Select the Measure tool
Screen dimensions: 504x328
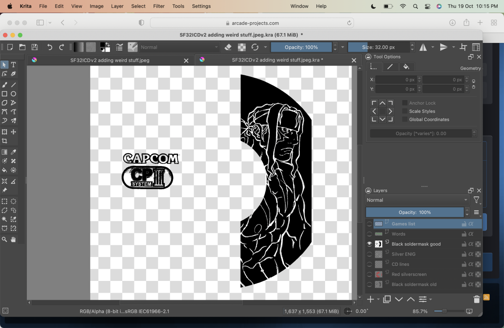pos(13,181)
